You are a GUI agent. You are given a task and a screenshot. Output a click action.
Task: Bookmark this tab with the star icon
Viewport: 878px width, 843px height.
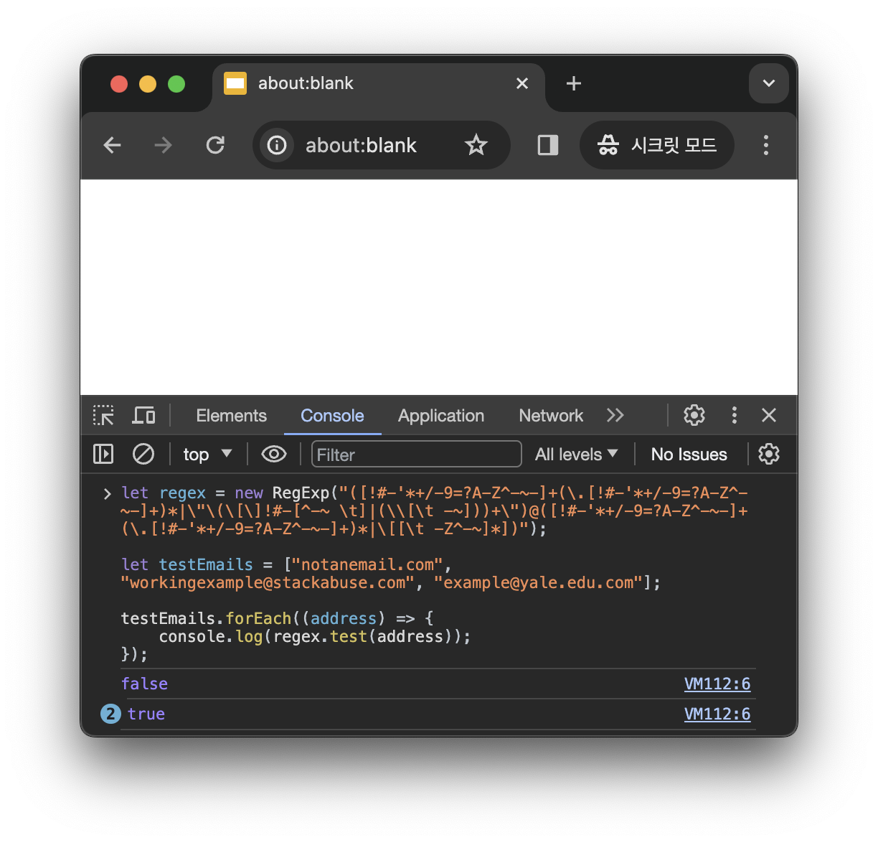pos(476,146)
